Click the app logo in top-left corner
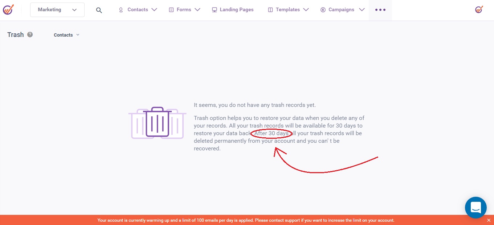The image size is (494, 225). click(x=8, y=10)
